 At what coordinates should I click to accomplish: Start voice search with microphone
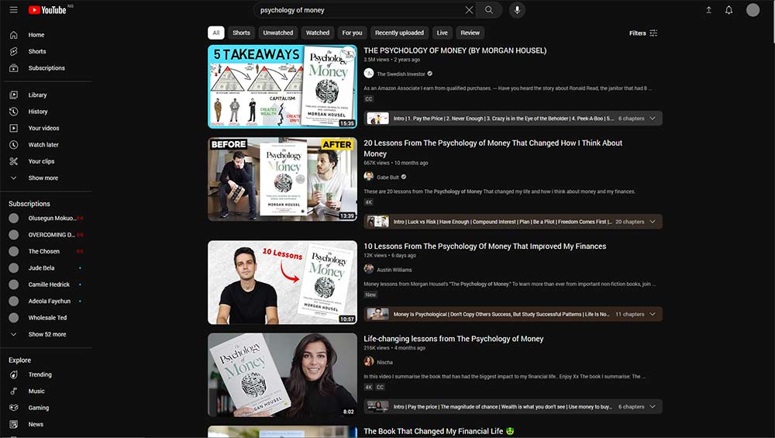pos(517,10)
